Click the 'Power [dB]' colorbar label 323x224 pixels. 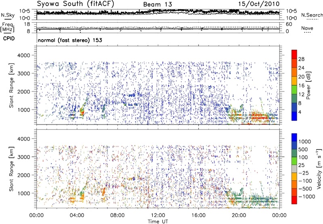click(308, 85)
